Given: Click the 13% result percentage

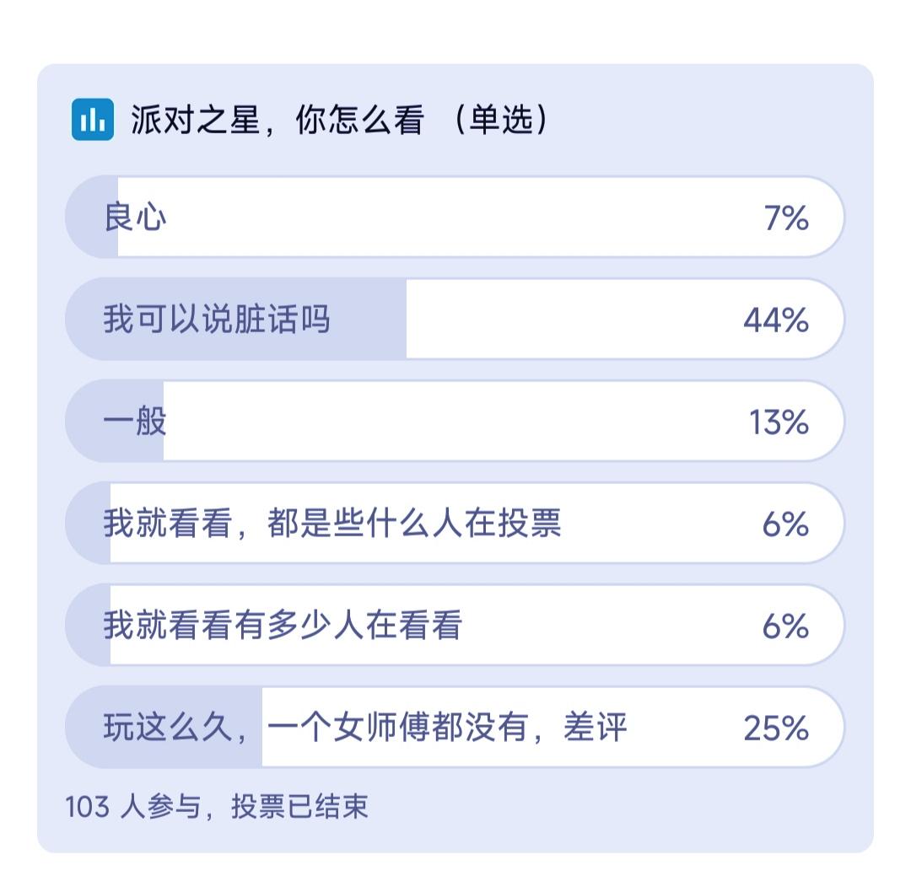Looking at the screenshot, I should tap(779, 422).
